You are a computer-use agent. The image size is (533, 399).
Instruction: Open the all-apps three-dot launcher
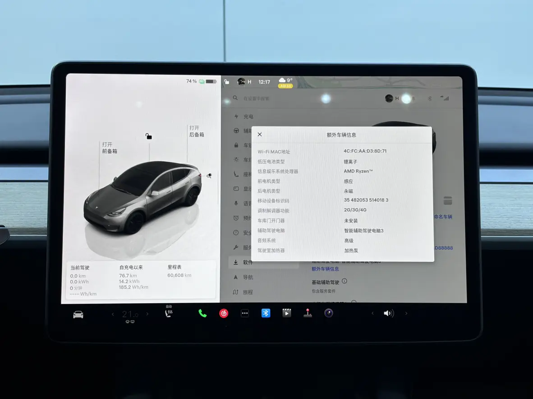click(244, 313)
